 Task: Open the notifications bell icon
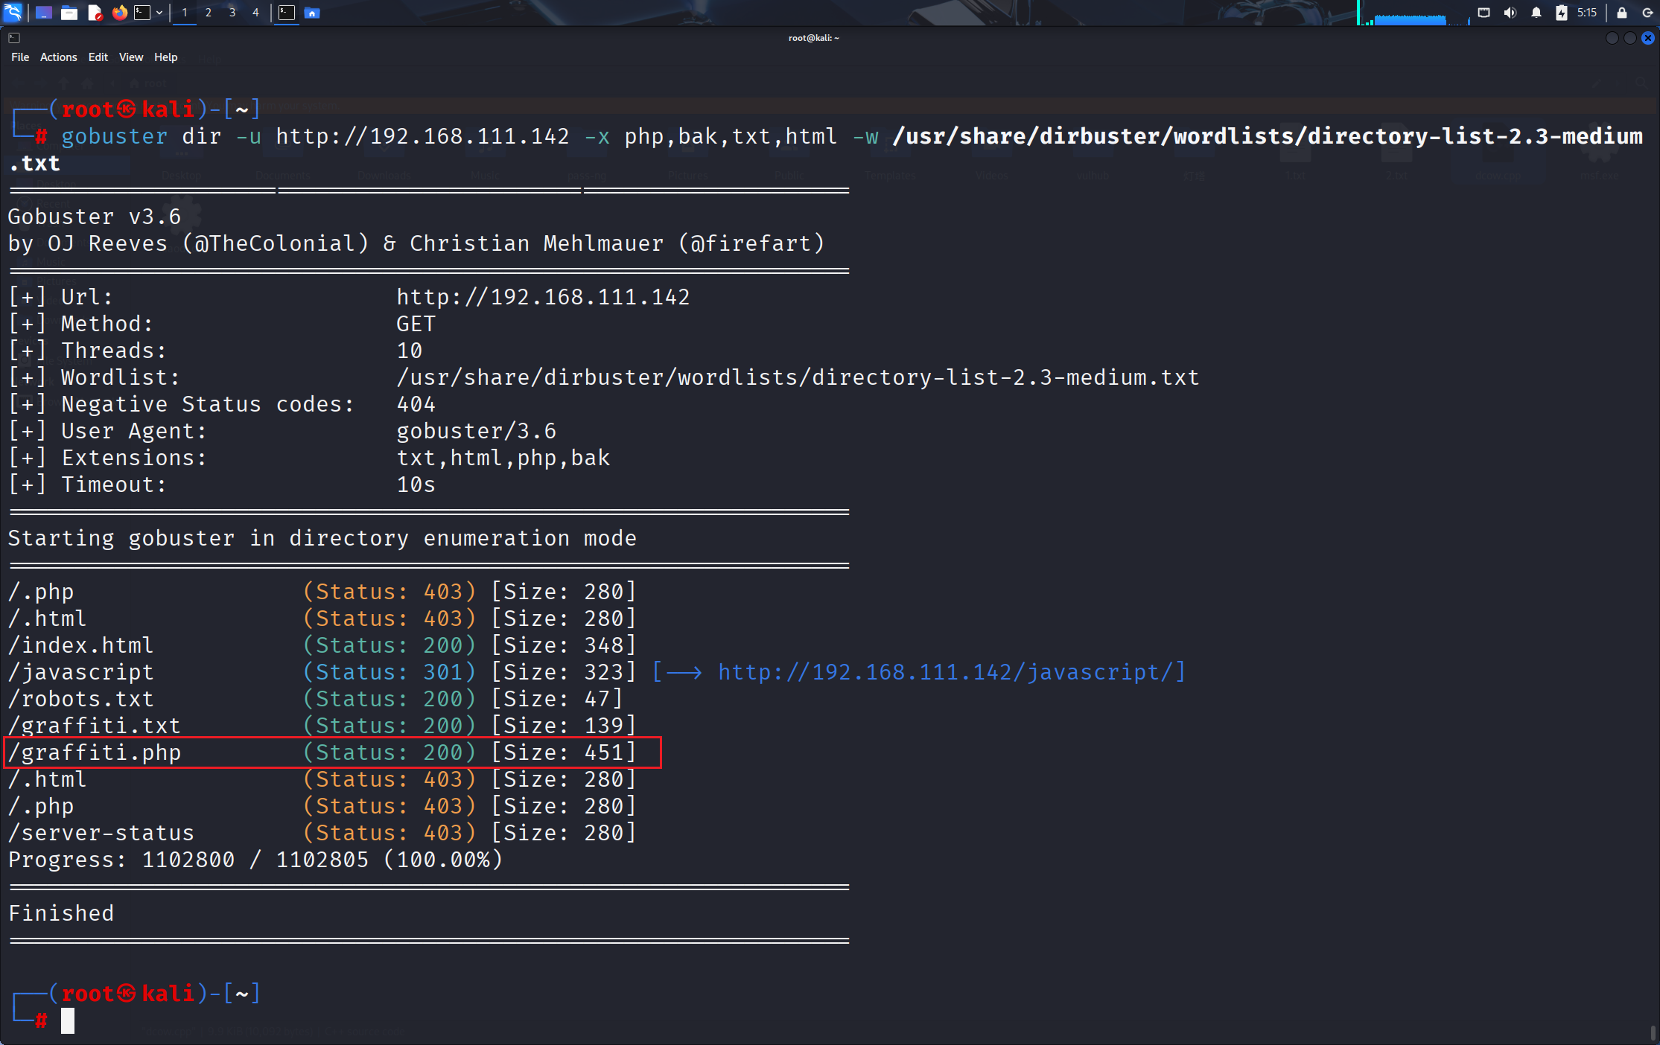(x=1536, y=13)
